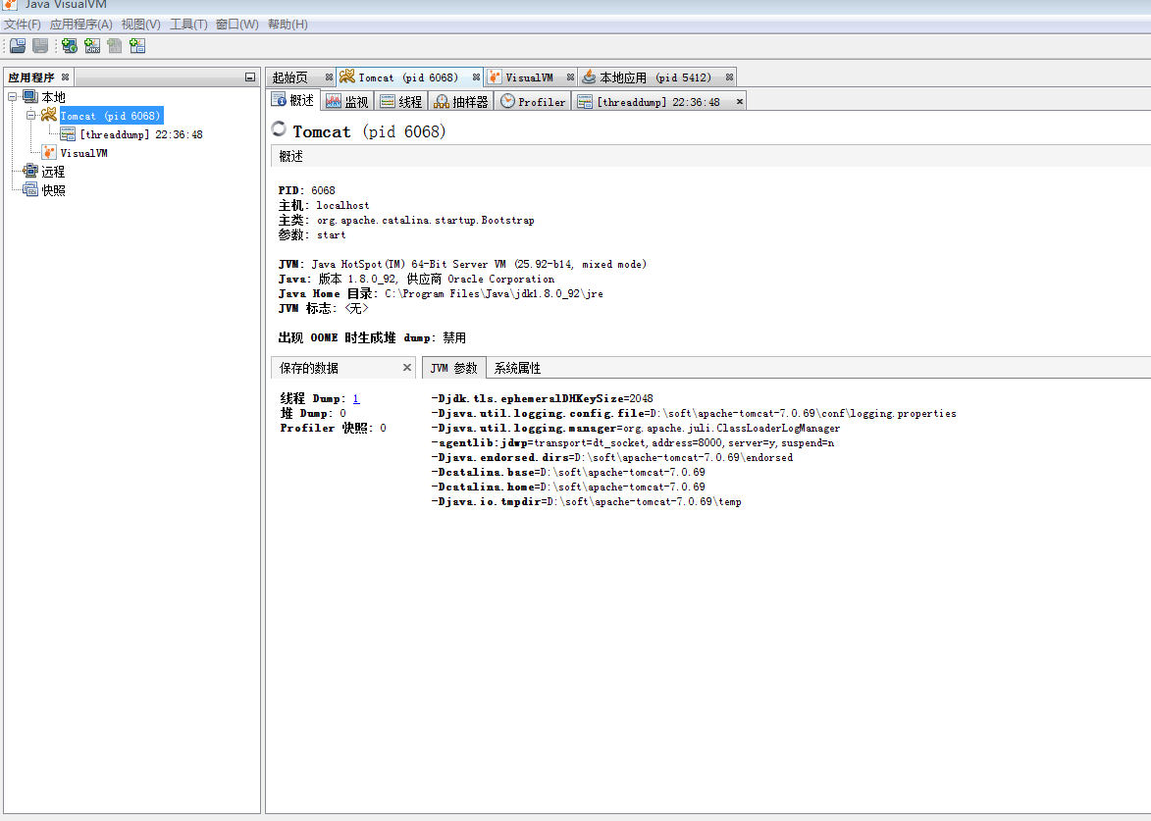Close the Tomcat (pid 6068) tab
This screenshot has width=1151, height=821.
pos(477,77)
